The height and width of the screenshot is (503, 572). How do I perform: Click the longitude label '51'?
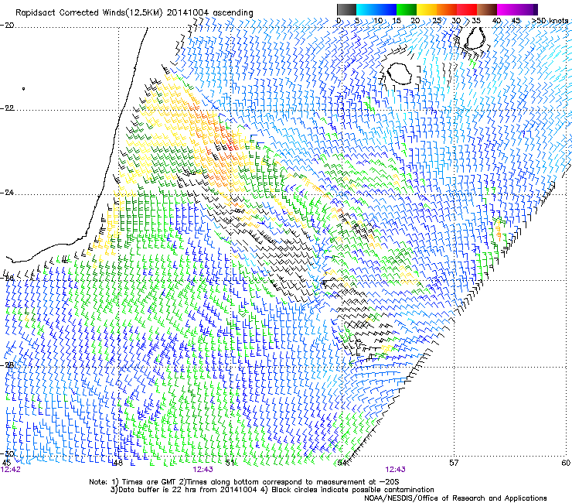(x=229, y=463)
